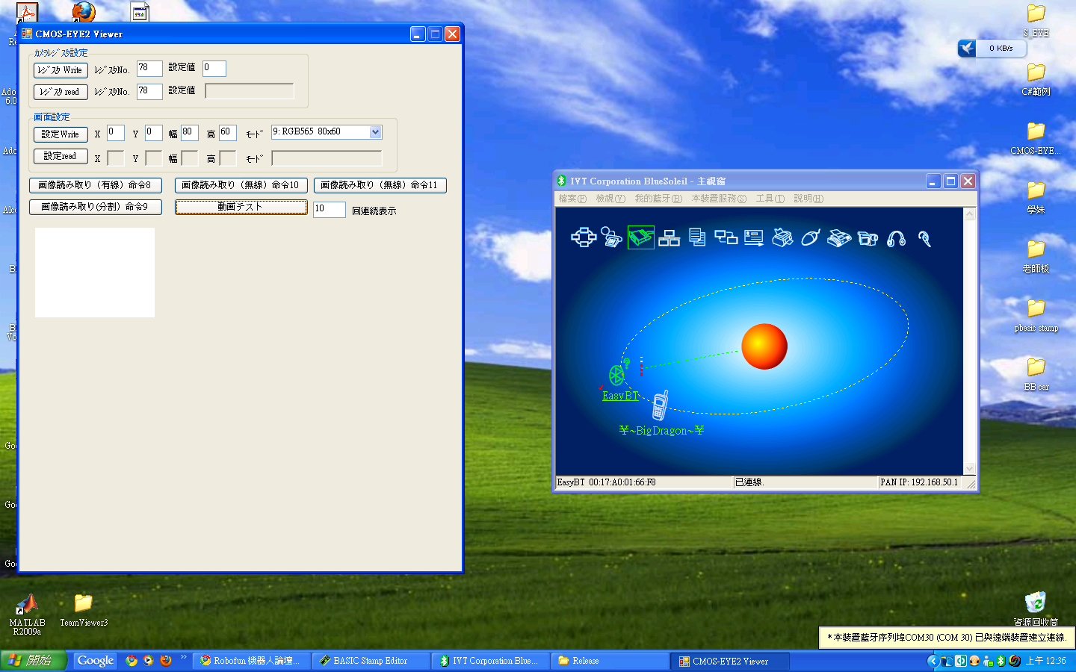This screenshot has width=1076, height=672.
Task: Select the Basic Imaging camera service icon
Action: click(x=868, y=239)
